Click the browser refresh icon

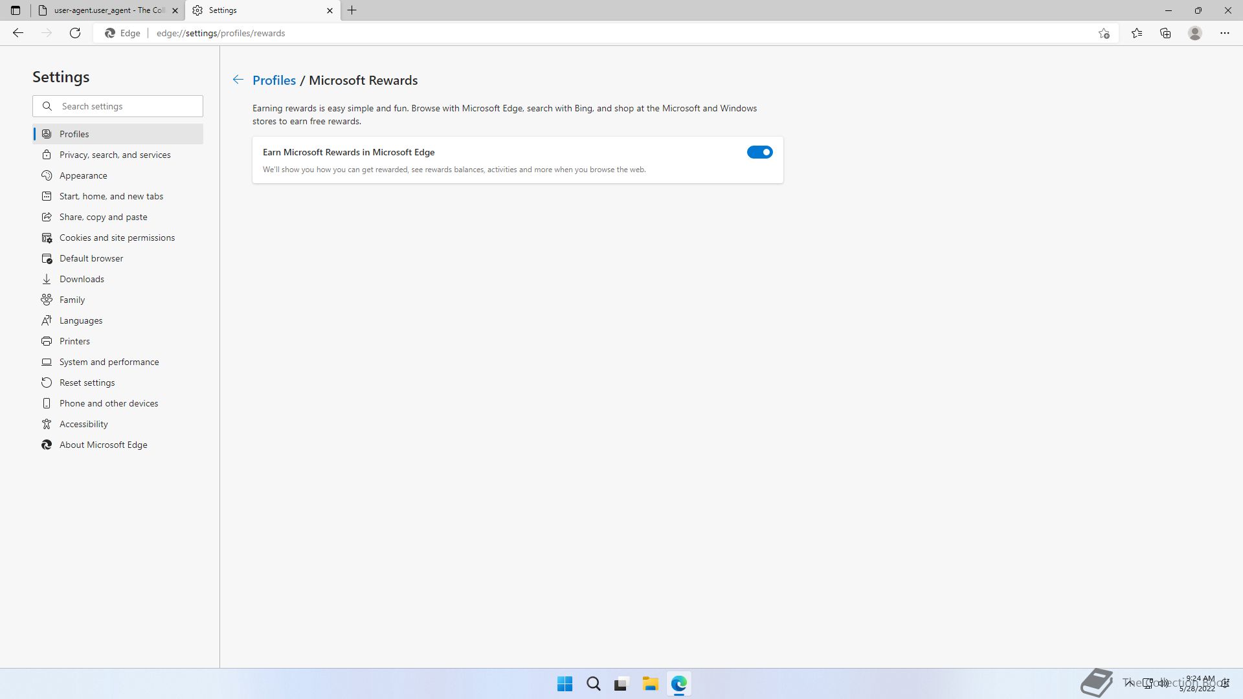(75, 33)
